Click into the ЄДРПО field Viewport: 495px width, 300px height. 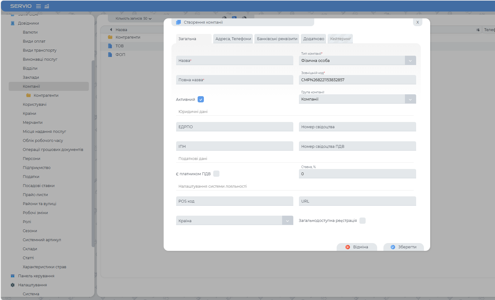click(x=234, y=127)
